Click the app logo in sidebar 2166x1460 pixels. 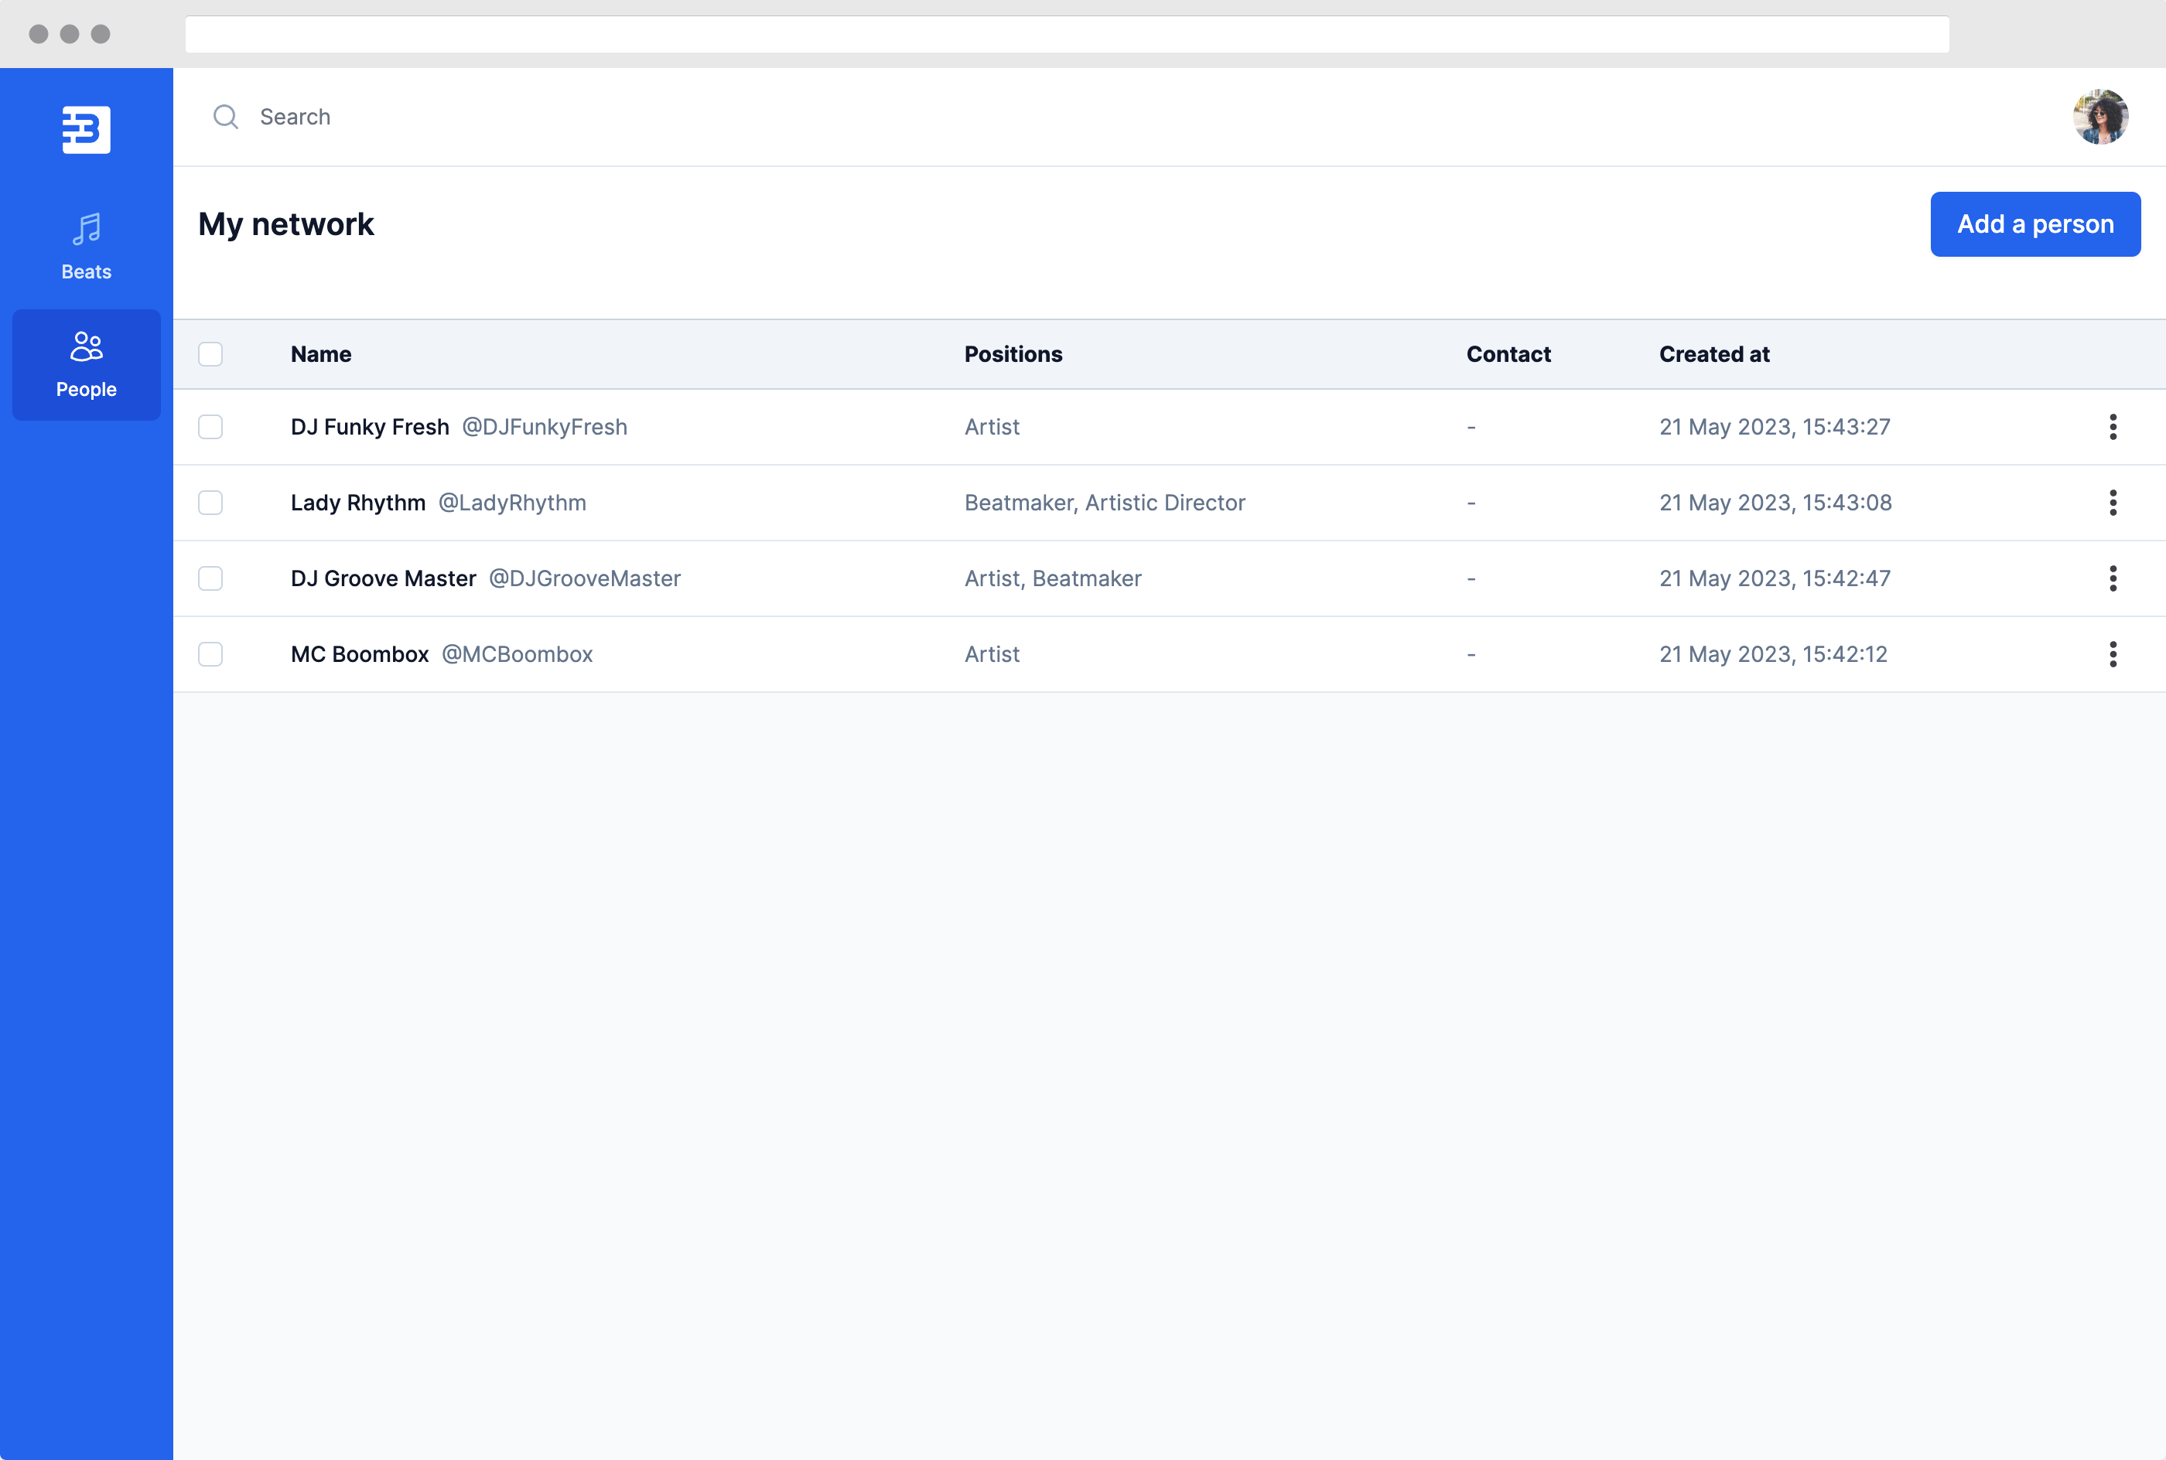click(x=86, y=129)
